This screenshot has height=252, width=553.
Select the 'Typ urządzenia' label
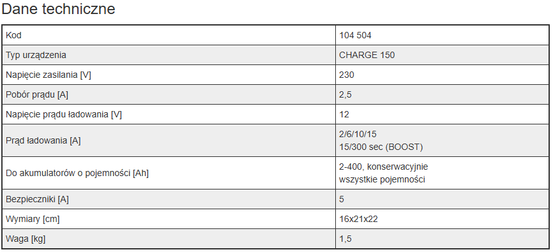pos(36,56)
